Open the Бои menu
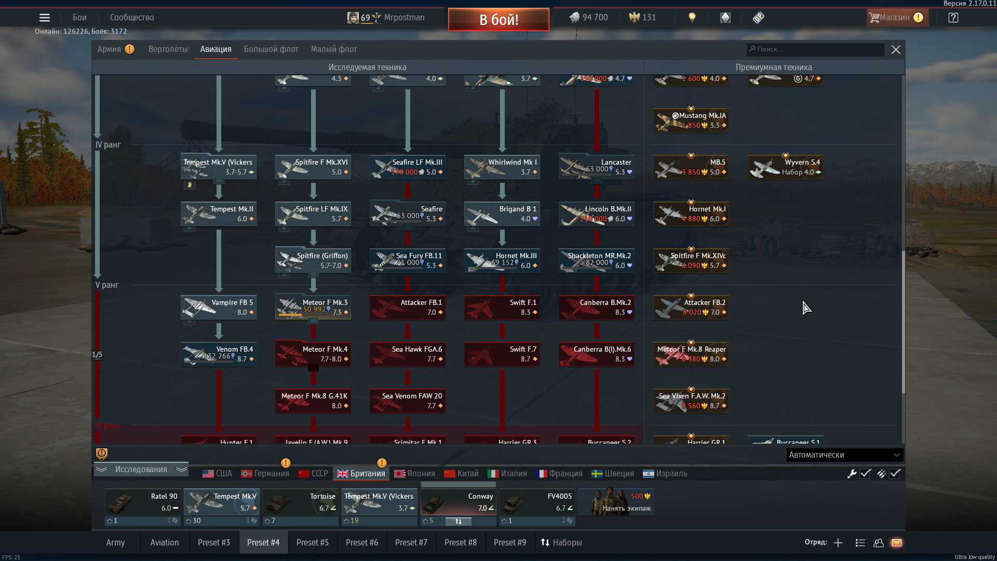Image resolution: width=997 pixels, height=561 pixels. click(x=79, y=17)
